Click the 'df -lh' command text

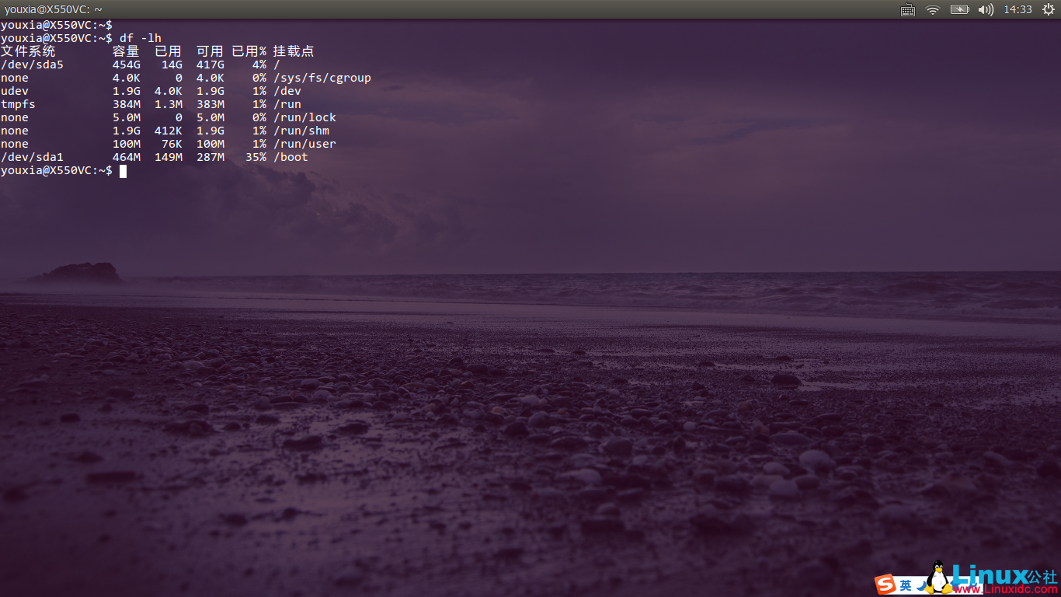tap(141, 38)
